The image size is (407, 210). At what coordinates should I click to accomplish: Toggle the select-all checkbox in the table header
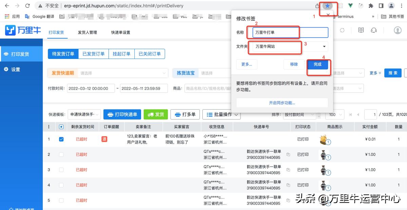click(62, 127)
